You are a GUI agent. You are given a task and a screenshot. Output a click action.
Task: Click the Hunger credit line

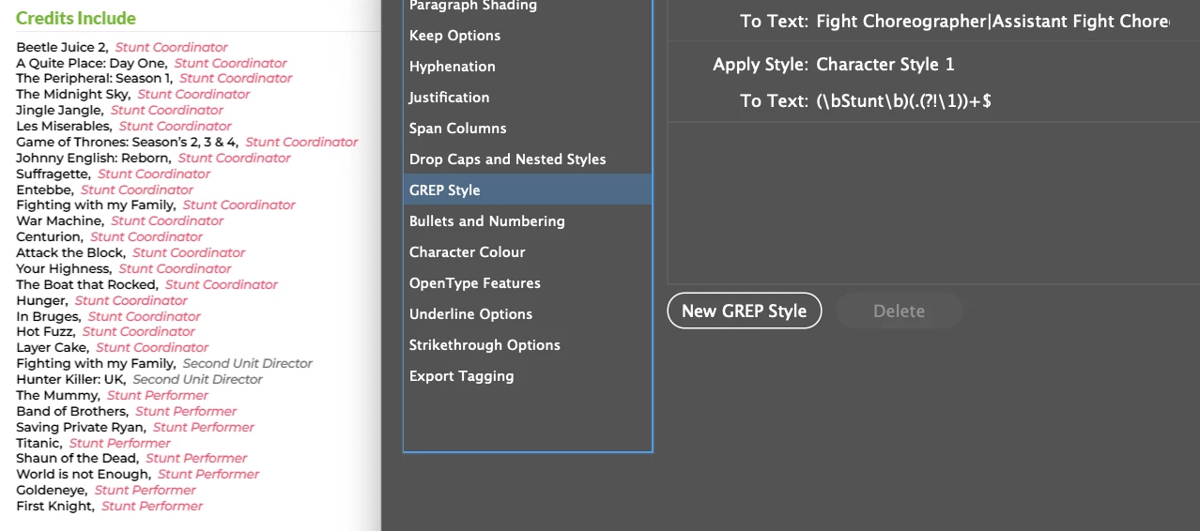pyautogui.click(x=101, y=301)
